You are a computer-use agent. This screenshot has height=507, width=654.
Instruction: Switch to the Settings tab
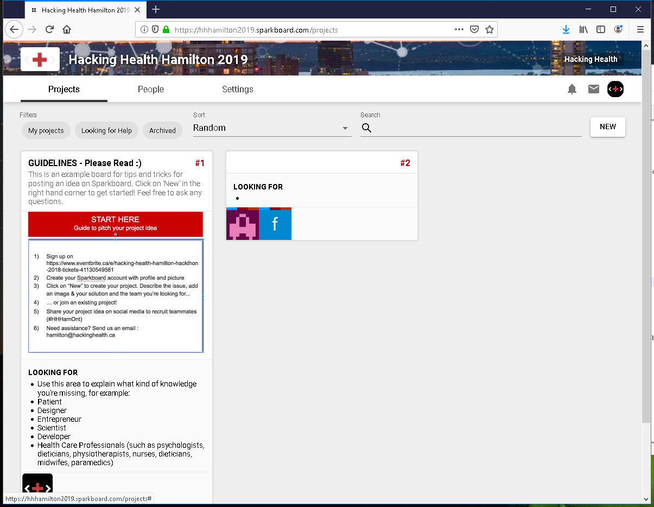tap(238, 89)
